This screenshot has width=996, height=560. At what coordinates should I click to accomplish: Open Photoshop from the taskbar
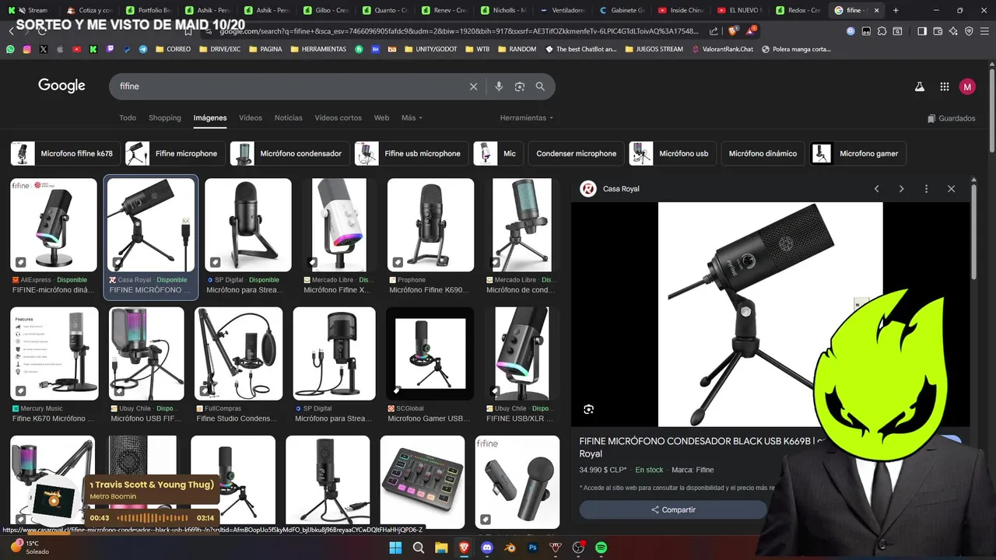pyautogui.click(x=533, y=548)
